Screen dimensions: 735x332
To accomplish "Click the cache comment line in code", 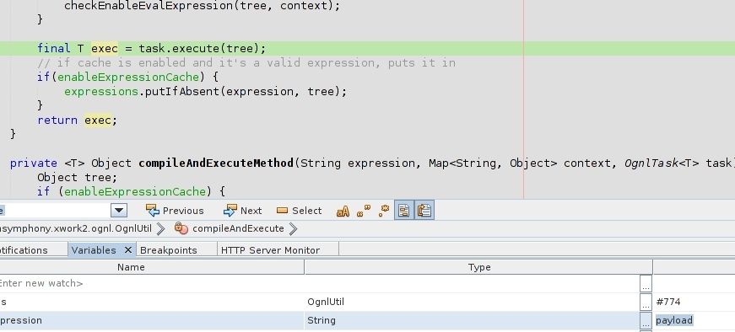I will point(246,63).
